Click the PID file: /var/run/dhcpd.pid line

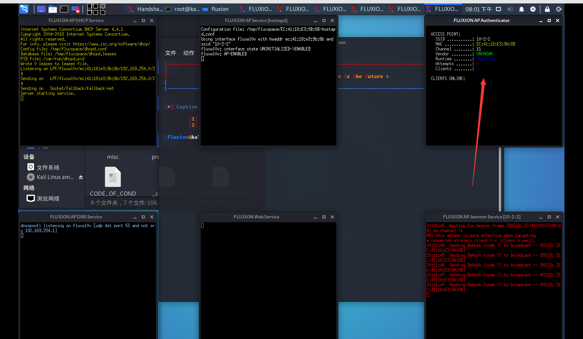[53, 59]
